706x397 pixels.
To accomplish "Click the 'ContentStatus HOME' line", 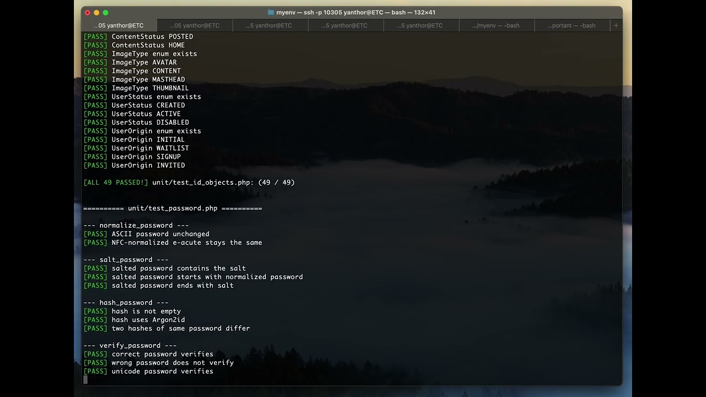I will 134,45.
